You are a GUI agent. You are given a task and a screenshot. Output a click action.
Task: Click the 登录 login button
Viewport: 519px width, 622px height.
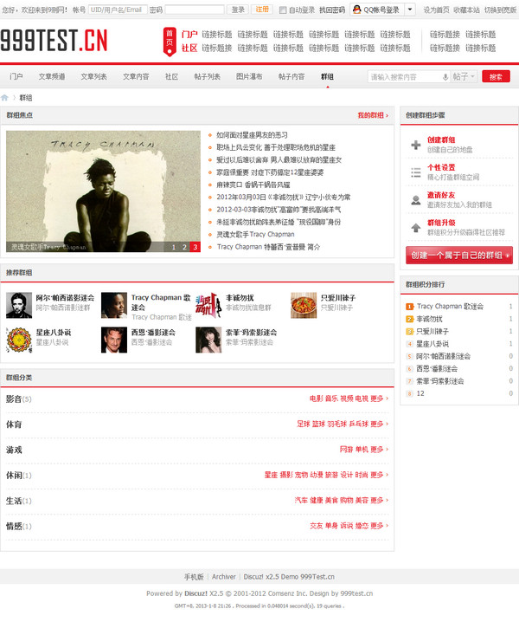tap(238, 10)
